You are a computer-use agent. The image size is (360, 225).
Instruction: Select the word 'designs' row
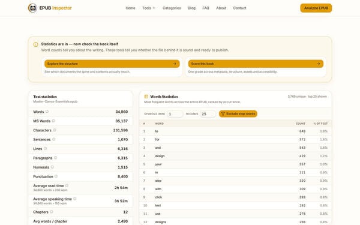(235, 222)
